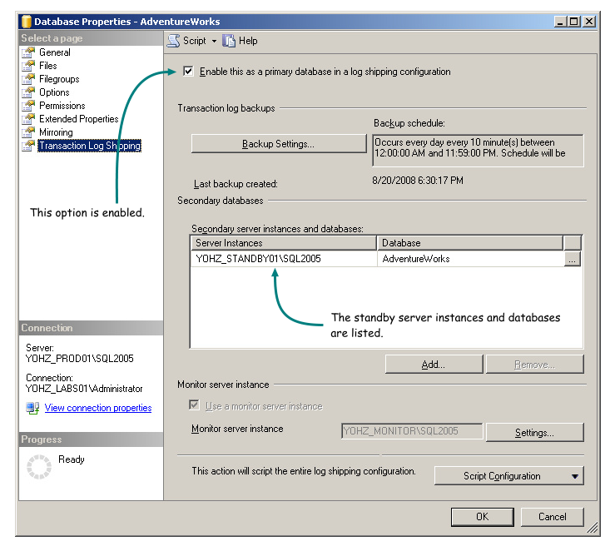Image resolution: width=605 pixels, height=556 pixels.
Task: Select the YOHZ_STANDBY01\SQL2005 server instance cell
Action: pyautogui.click(x=284, y=259)
